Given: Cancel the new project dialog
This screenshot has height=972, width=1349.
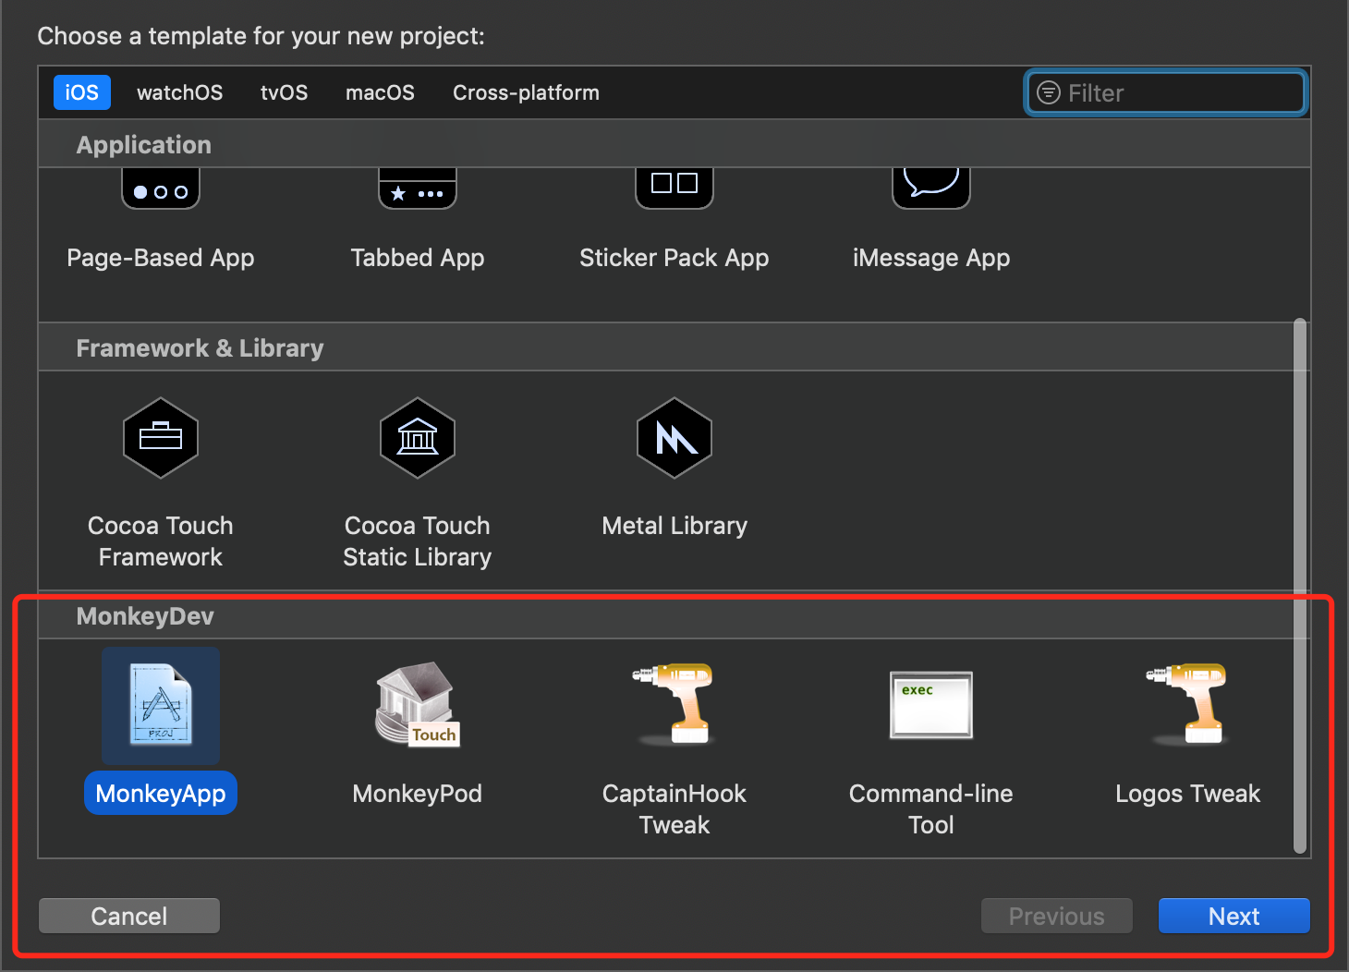Looking at the screenshot, I should coord(129,916).
